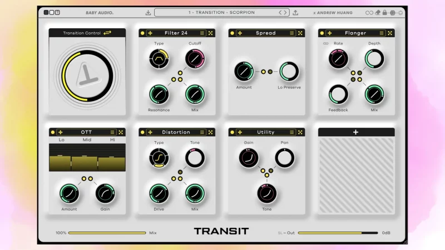Add a new effect with plus button

(356, 132)
